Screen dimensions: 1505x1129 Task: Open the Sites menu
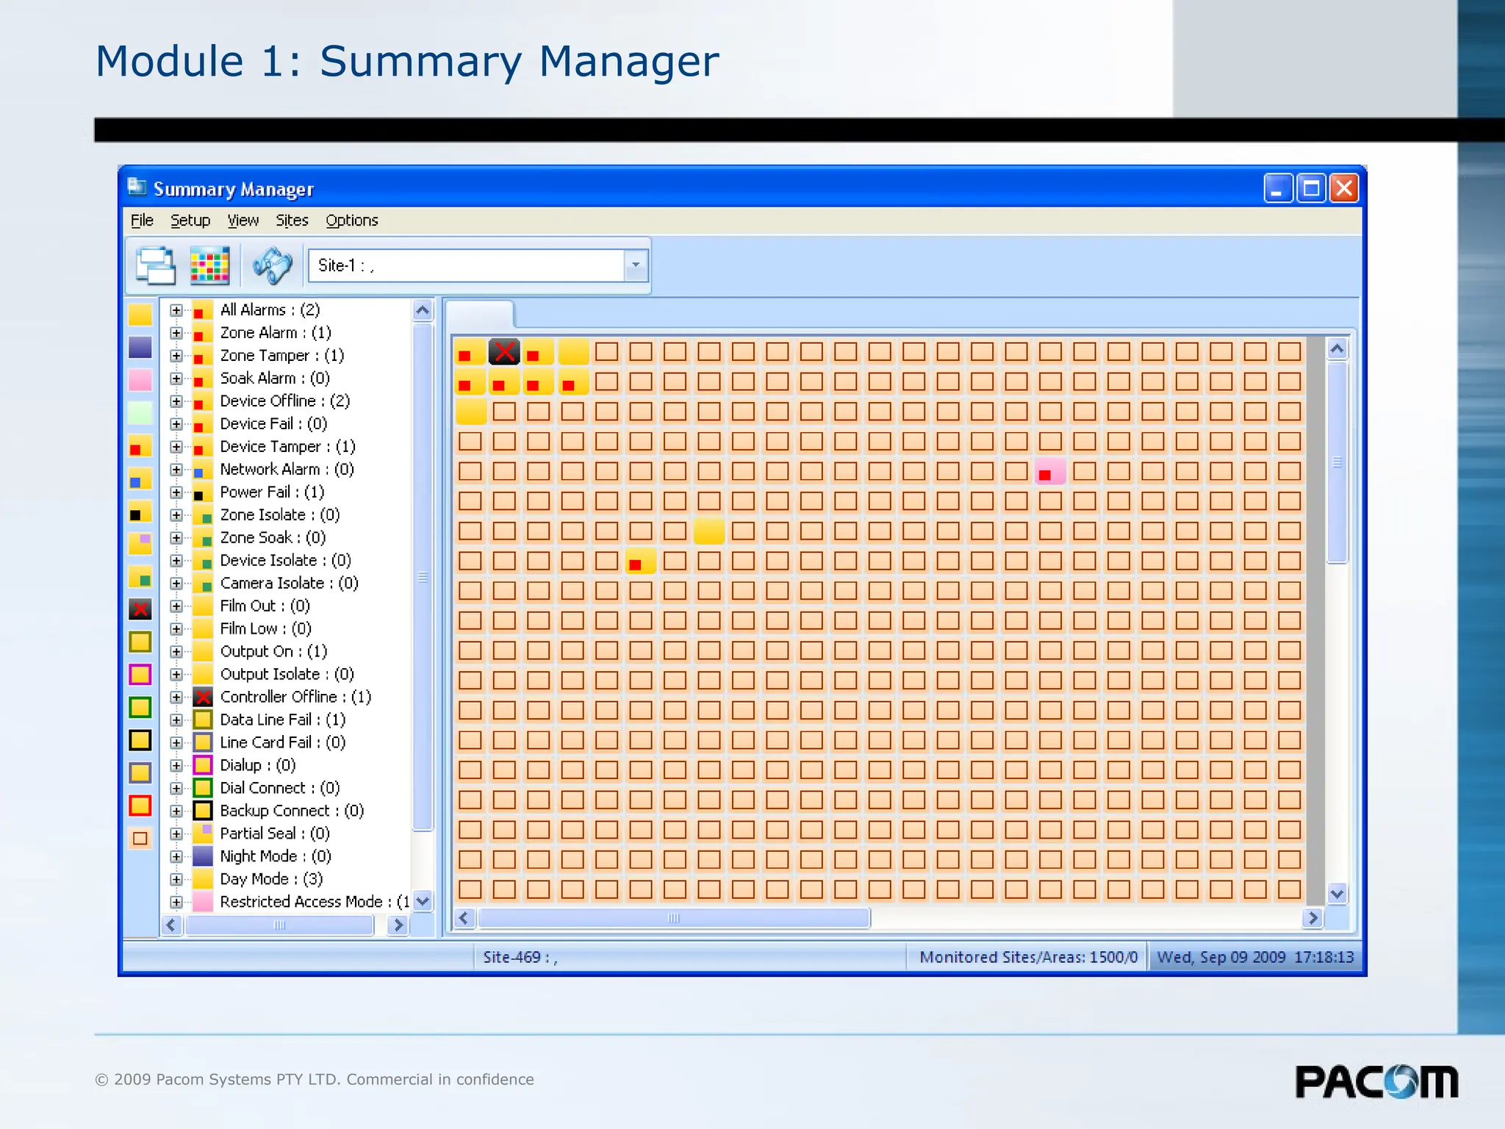[x=292, y=221]
